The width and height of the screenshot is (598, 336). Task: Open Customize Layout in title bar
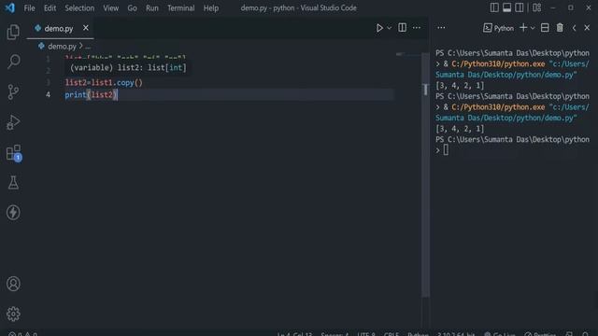536,7
